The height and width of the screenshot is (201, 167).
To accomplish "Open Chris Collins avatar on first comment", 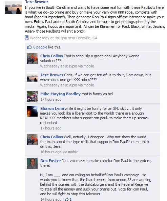I will (x=32, y=59).
